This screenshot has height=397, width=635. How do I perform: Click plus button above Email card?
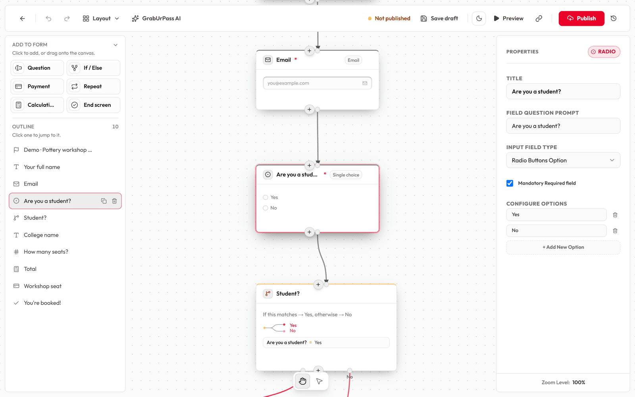tap(310, 51)
